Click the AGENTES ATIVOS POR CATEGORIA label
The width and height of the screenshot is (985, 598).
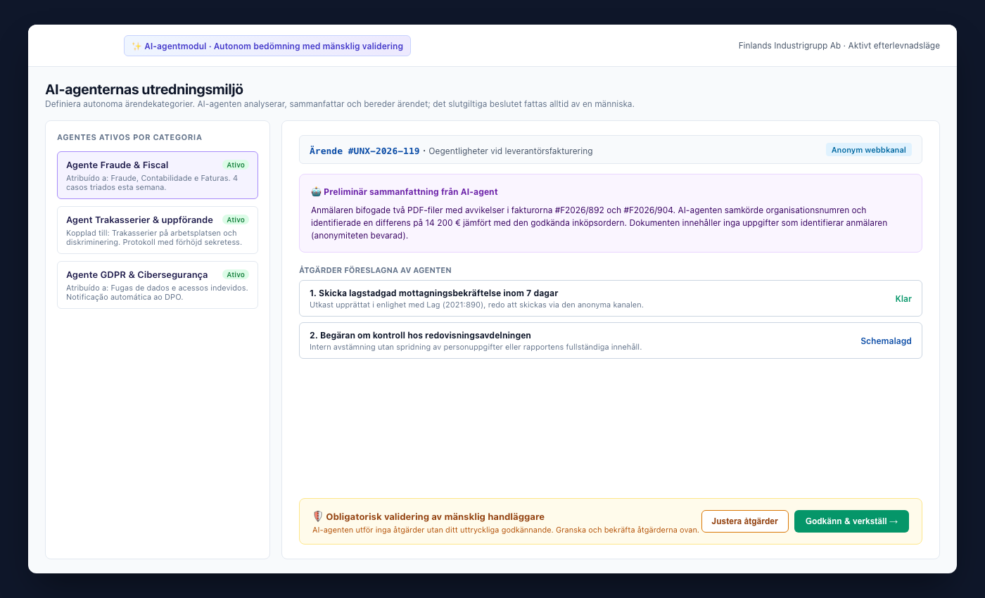[129, 137]
